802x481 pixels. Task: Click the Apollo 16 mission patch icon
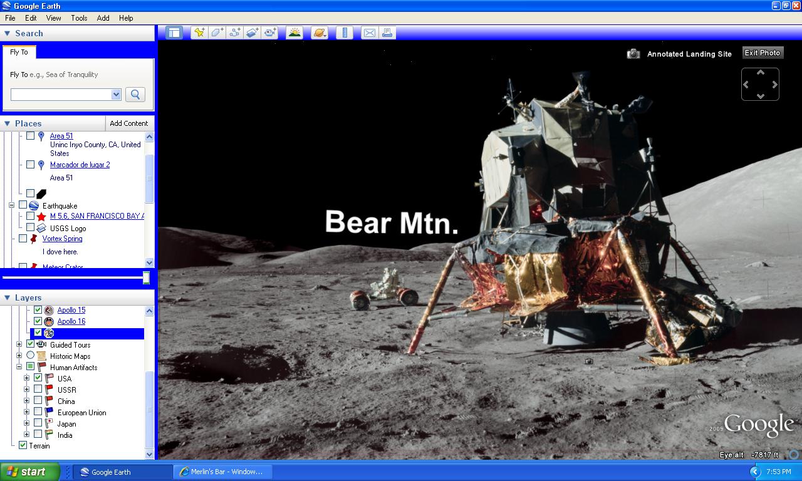pyautogui.click(x=49, y=322)
